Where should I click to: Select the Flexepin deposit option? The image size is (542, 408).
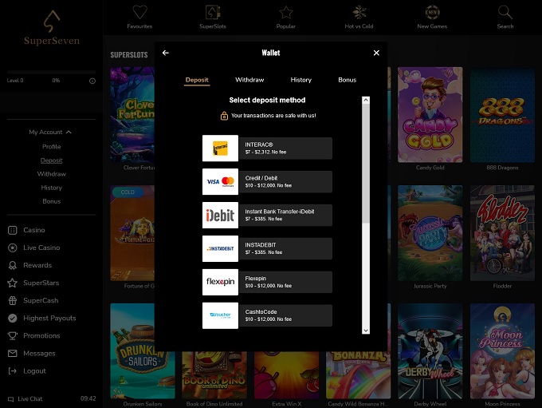click(267, 282)
